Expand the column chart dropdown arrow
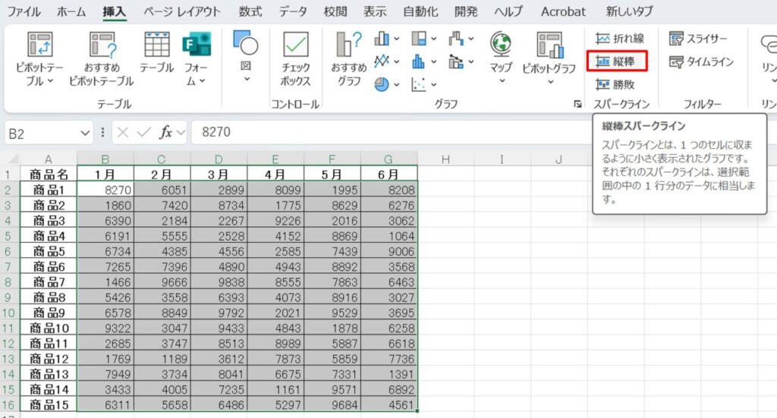The width and height of the screenshot is (777, 418). coord(396,39)
